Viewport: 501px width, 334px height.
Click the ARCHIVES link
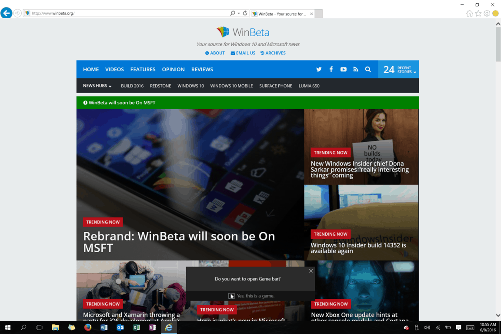[273, 53]
